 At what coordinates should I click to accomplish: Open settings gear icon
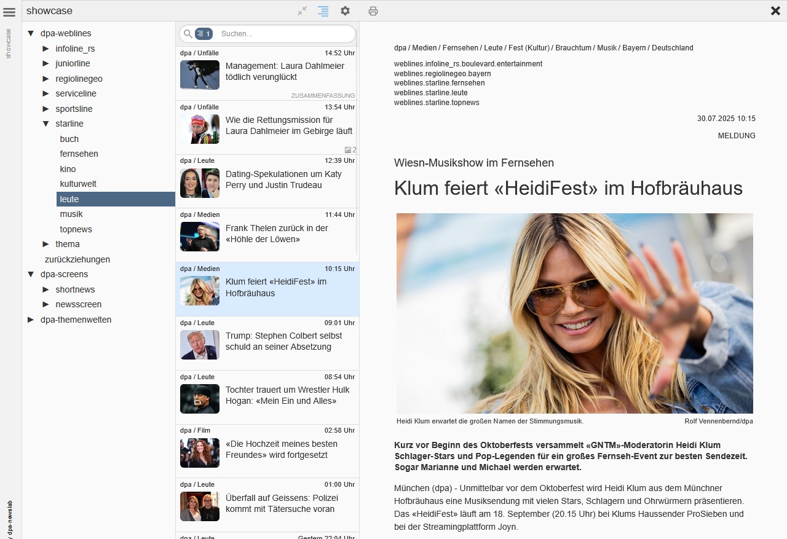pyautogui.click(x=346, y=10)
